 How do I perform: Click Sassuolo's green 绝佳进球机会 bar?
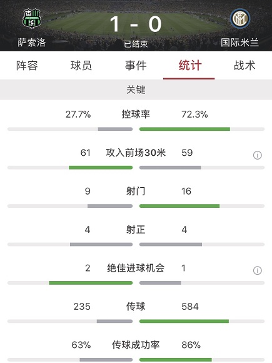[x=91, y=283]
